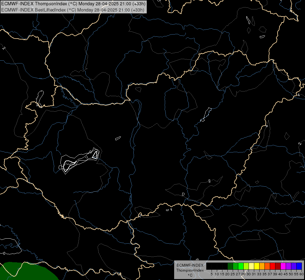Click the bright red 37–39 legend swatch
Image resolution: width=305 pixels, height=280 pixels.
click(273, 266)
